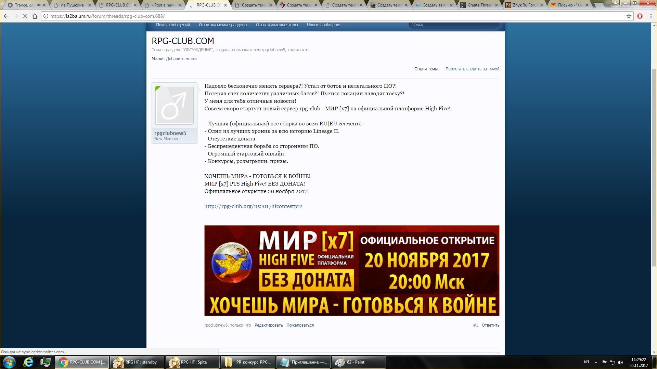Viewport: 657px width, 369px height.
Task: Click the RPG-CLUB.COM thread title
Action: [183, 41]
